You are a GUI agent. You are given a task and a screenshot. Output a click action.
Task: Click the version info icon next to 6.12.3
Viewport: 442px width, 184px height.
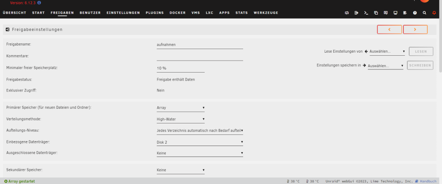[39, 3]
